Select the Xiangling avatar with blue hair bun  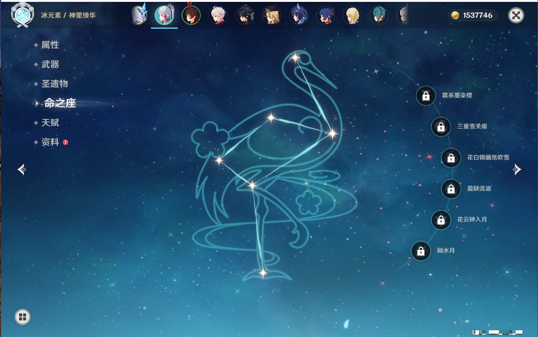(x=325, y=15)
